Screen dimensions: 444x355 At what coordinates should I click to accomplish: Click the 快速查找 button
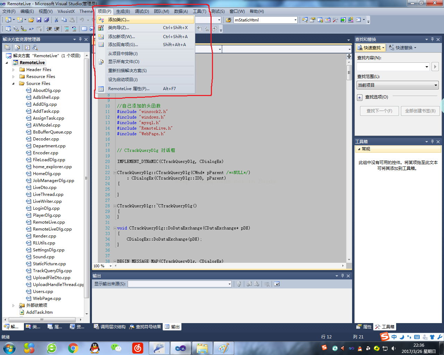[371, 48]
